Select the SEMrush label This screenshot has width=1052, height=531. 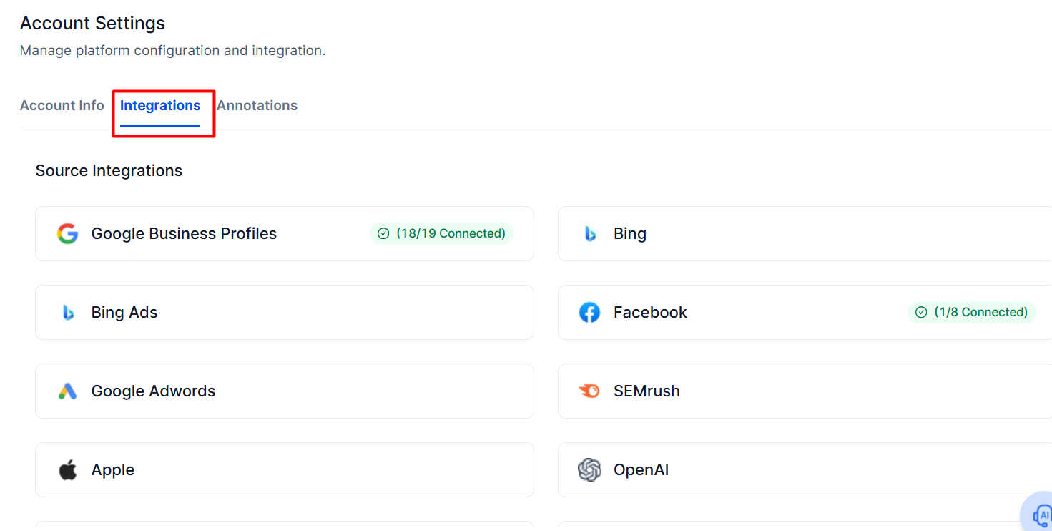(647, 391)
